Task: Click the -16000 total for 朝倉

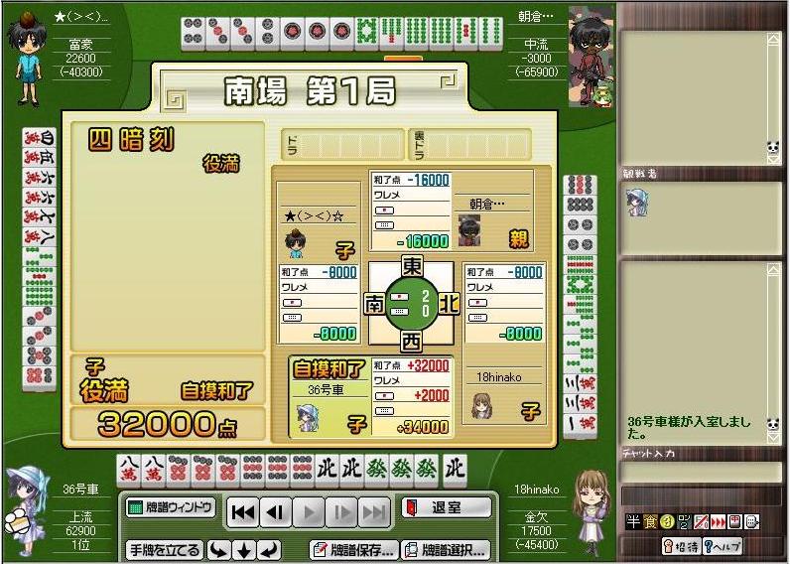Action: [422, 241]
